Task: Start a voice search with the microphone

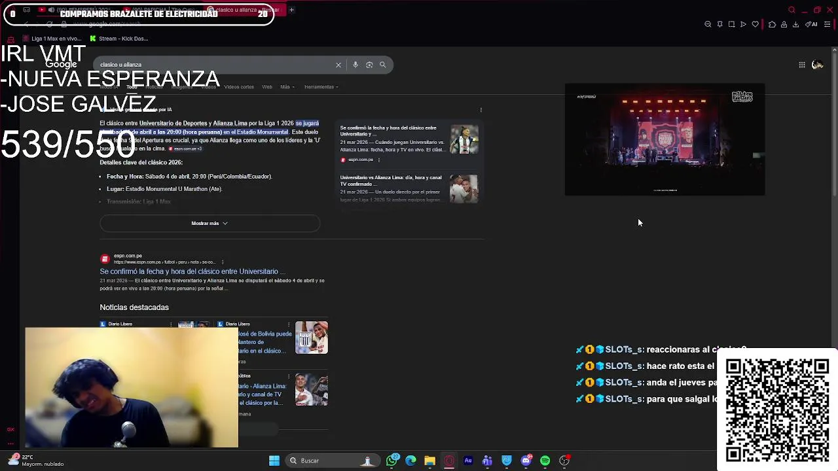Action: point(355,65)
